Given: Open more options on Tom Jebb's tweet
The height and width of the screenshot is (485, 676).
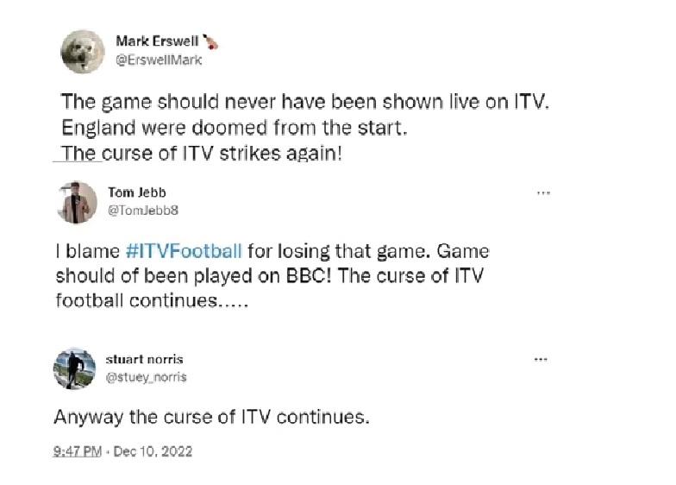Looking at the screenshot, I should (x=543, y=192).
